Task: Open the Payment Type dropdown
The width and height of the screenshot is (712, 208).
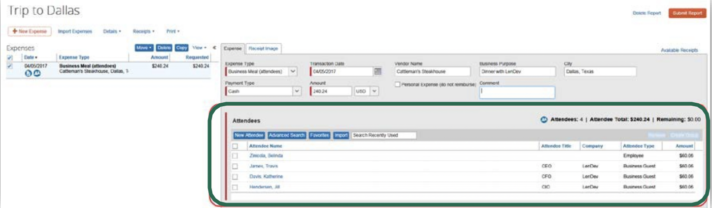Action: (296, 91)
